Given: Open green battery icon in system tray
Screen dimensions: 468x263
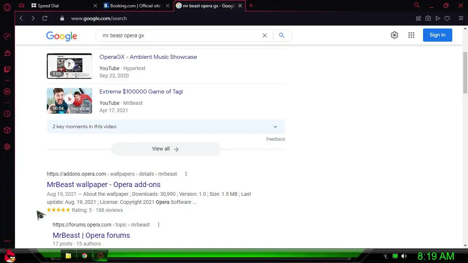Looking at the screenshot, I should [395, 256].
